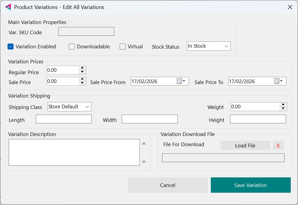Decrease Regular Price with down arrow
The height and width of the screenshot is (205, 298).
(x=82, y=72)
